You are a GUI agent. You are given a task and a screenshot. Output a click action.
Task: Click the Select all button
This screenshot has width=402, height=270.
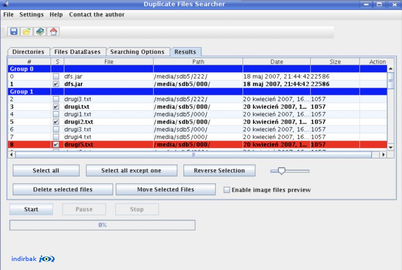point(46,171)
